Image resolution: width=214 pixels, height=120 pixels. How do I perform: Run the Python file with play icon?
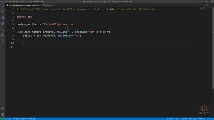[204, 5]
